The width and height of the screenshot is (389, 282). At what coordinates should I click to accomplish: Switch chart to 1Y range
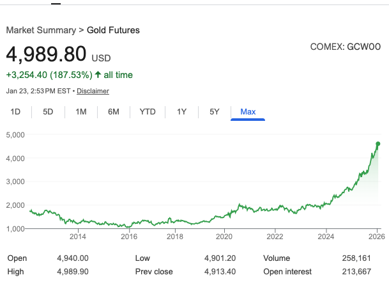click(181, 112)
